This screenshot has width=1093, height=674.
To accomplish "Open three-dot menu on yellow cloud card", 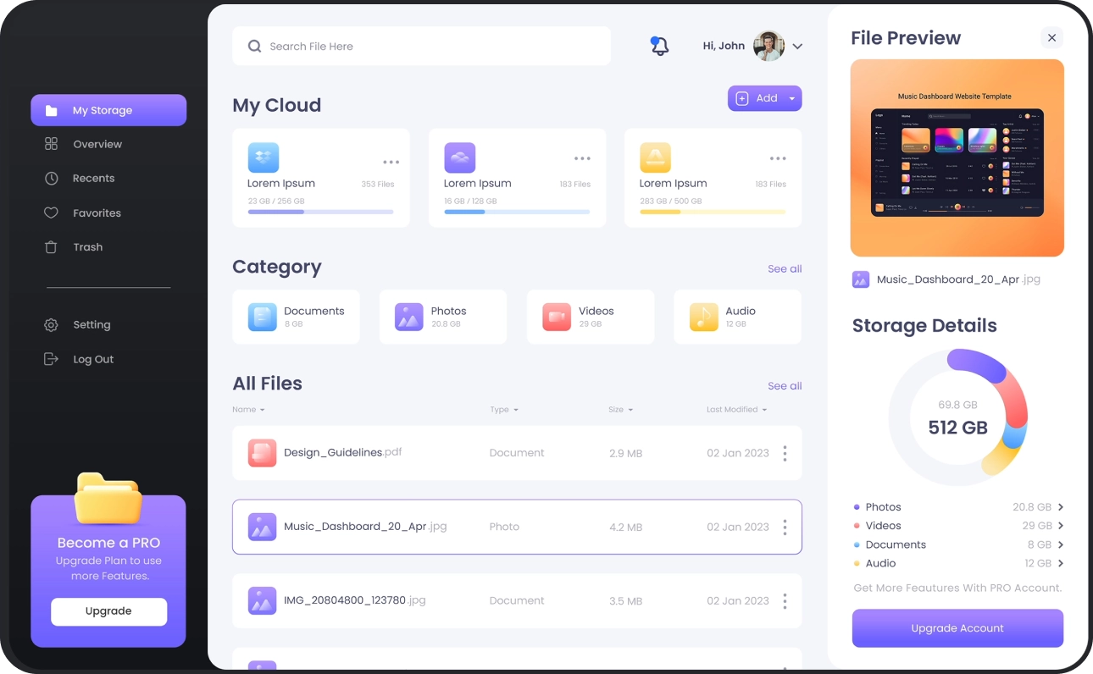I will pos(777,158).
